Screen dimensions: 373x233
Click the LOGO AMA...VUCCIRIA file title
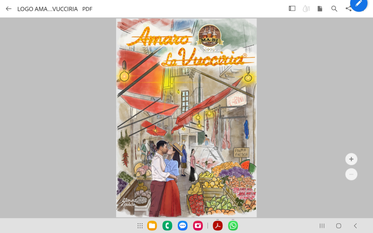(48, 9)
